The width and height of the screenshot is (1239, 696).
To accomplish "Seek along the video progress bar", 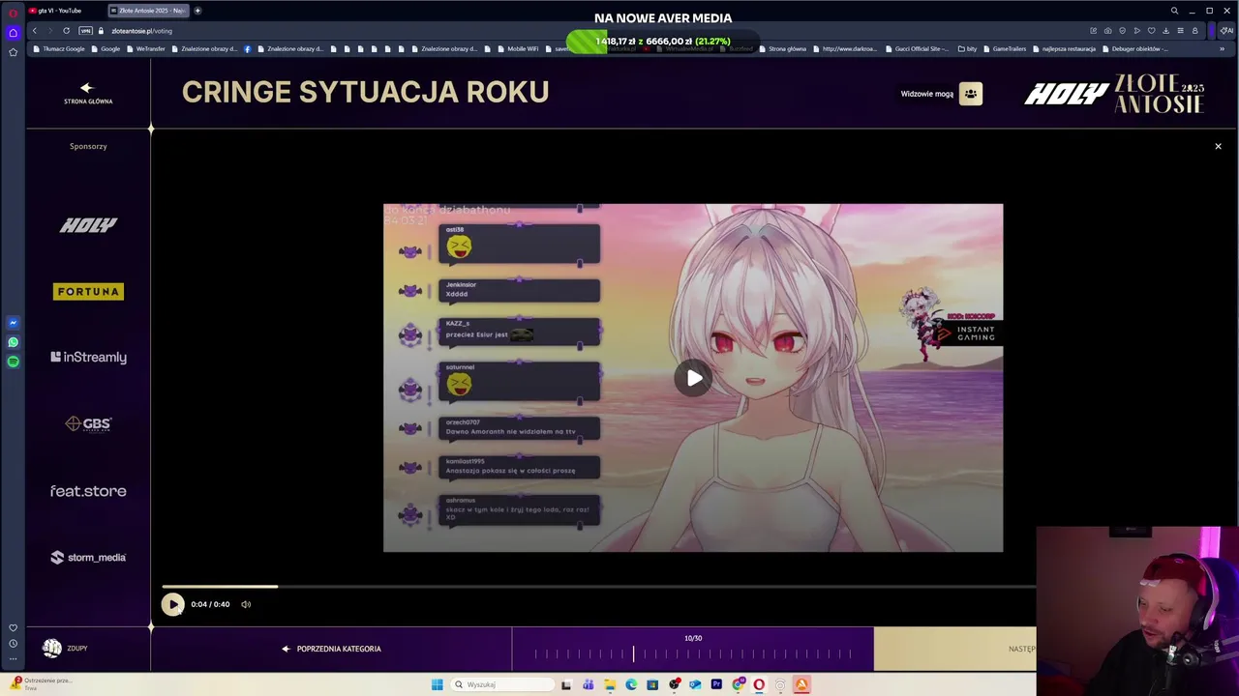I will [598, 586].
